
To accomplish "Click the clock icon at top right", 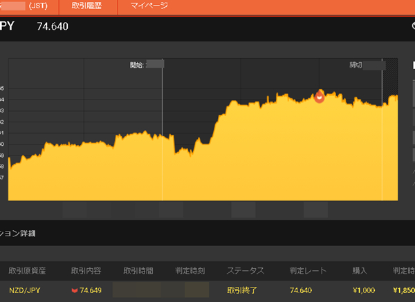I will click(412, 27).
